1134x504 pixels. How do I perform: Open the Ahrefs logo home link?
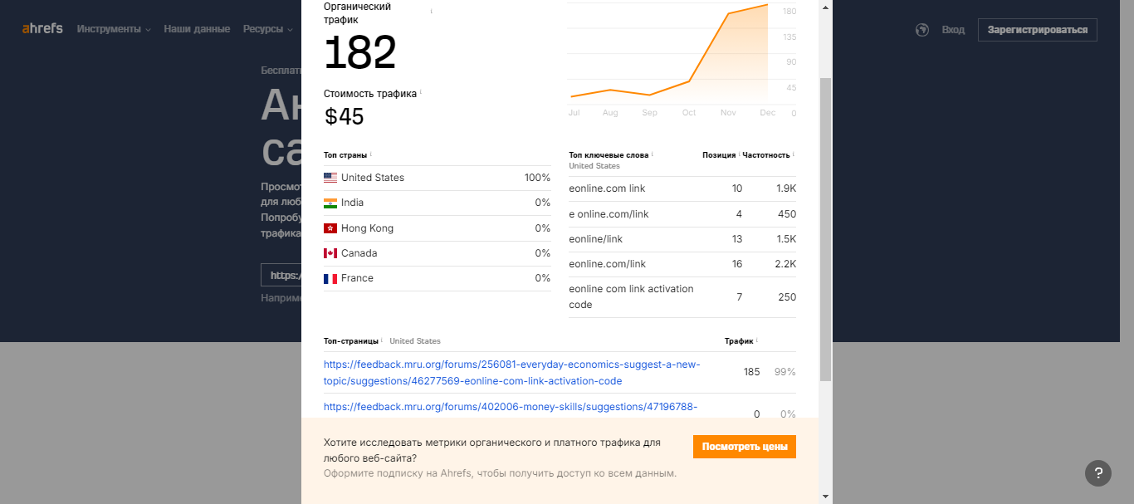pyautogui.click(x=42, y=28)
